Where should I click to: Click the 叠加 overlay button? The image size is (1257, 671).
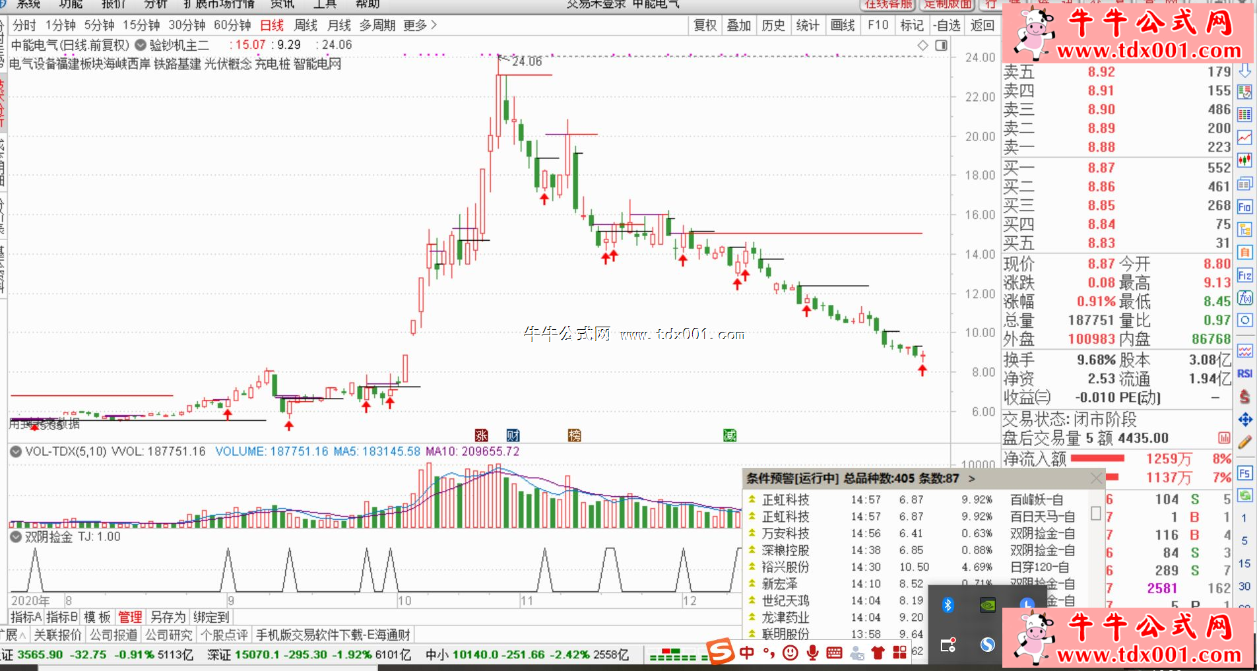tap(739, 25)
